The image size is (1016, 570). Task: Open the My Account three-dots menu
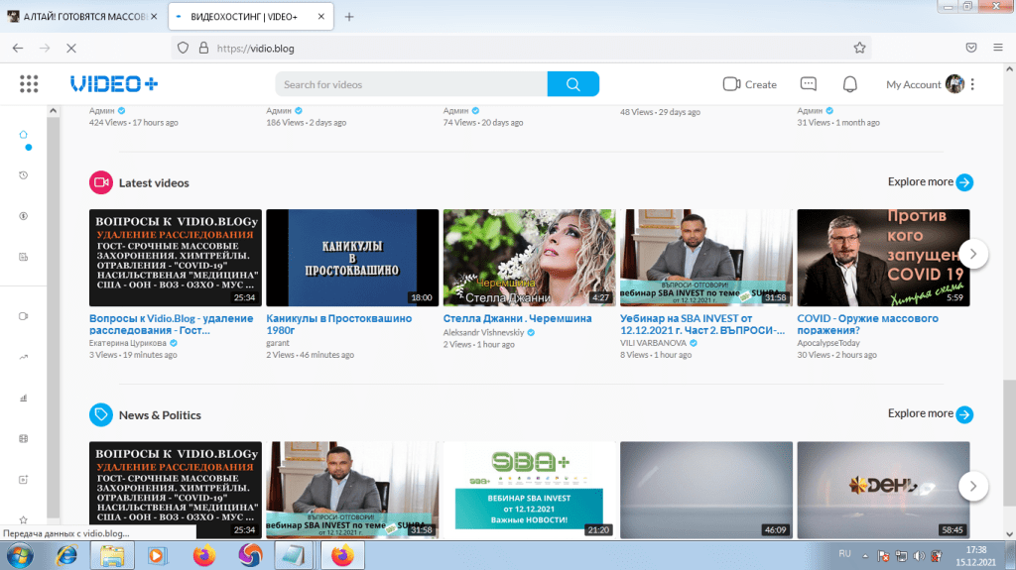tap(972, 84)
